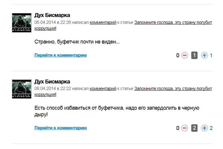This screenshot has width=223, height=149.
Task: Open the article link in the 22:26 entry
Action: click(173, 22)
